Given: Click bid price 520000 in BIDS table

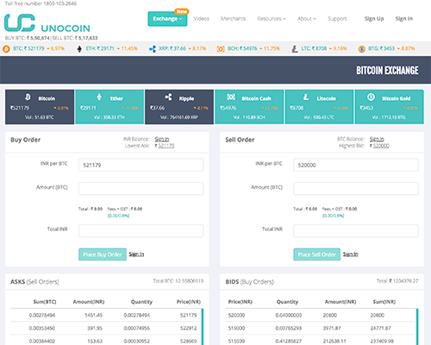Looking at the screenshot, I should coord(236,316).
